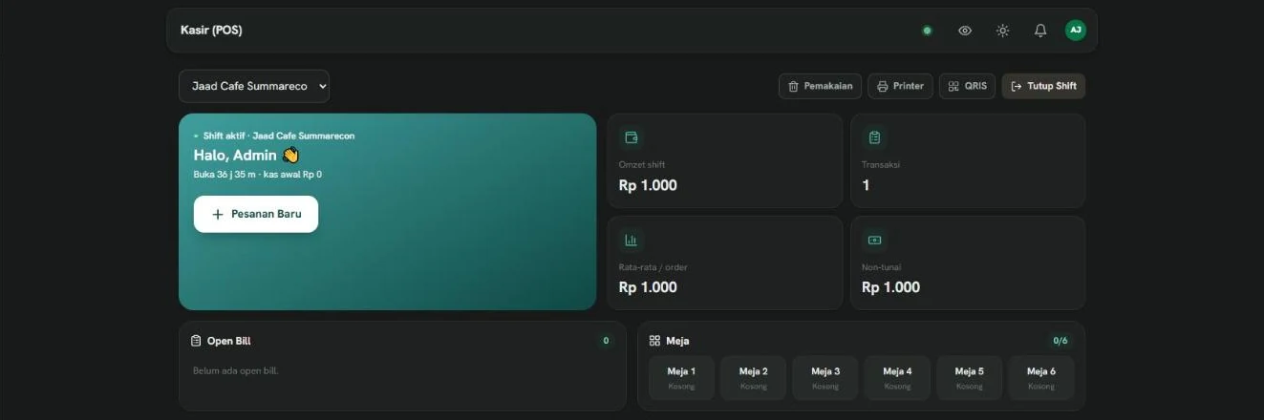The image size is (1264, 420).
Task: Click the clipboard icon on Transaksi card
Action: pos(874,137)
